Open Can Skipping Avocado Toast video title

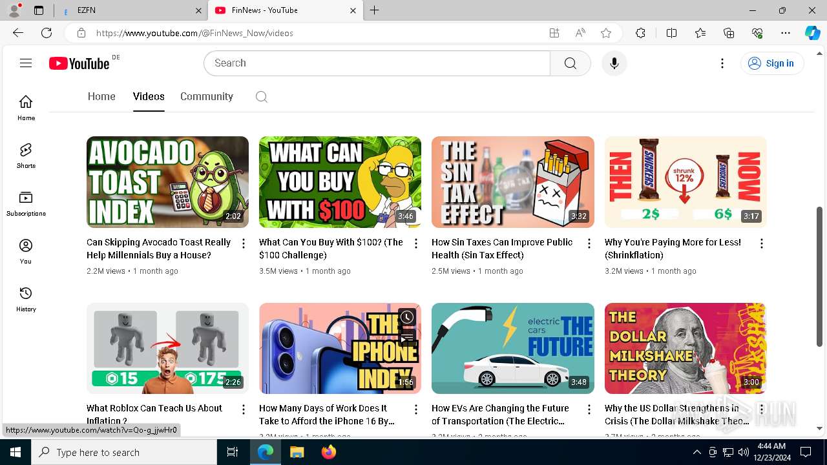point(159,249)
